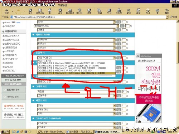Screen dimensions: 179x134
Task: Click quantity field in the DDRRAM row
Action: click(124, 40)
